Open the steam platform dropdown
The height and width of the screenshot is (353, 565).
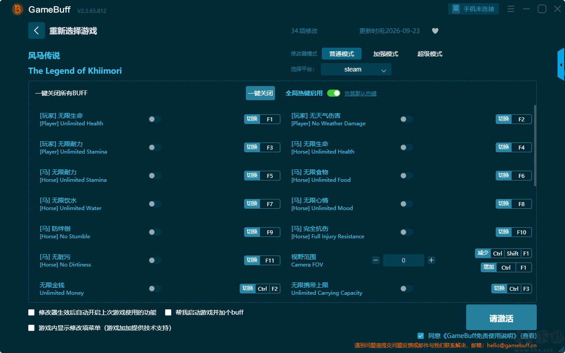point(356,69)
